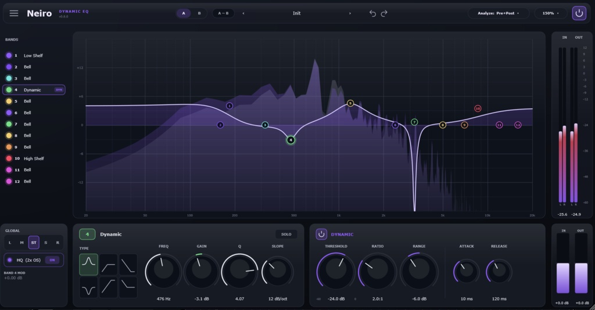Open the Init preset name menu
The width and height of the screenshot is (595, 310).
click(296, 13)
